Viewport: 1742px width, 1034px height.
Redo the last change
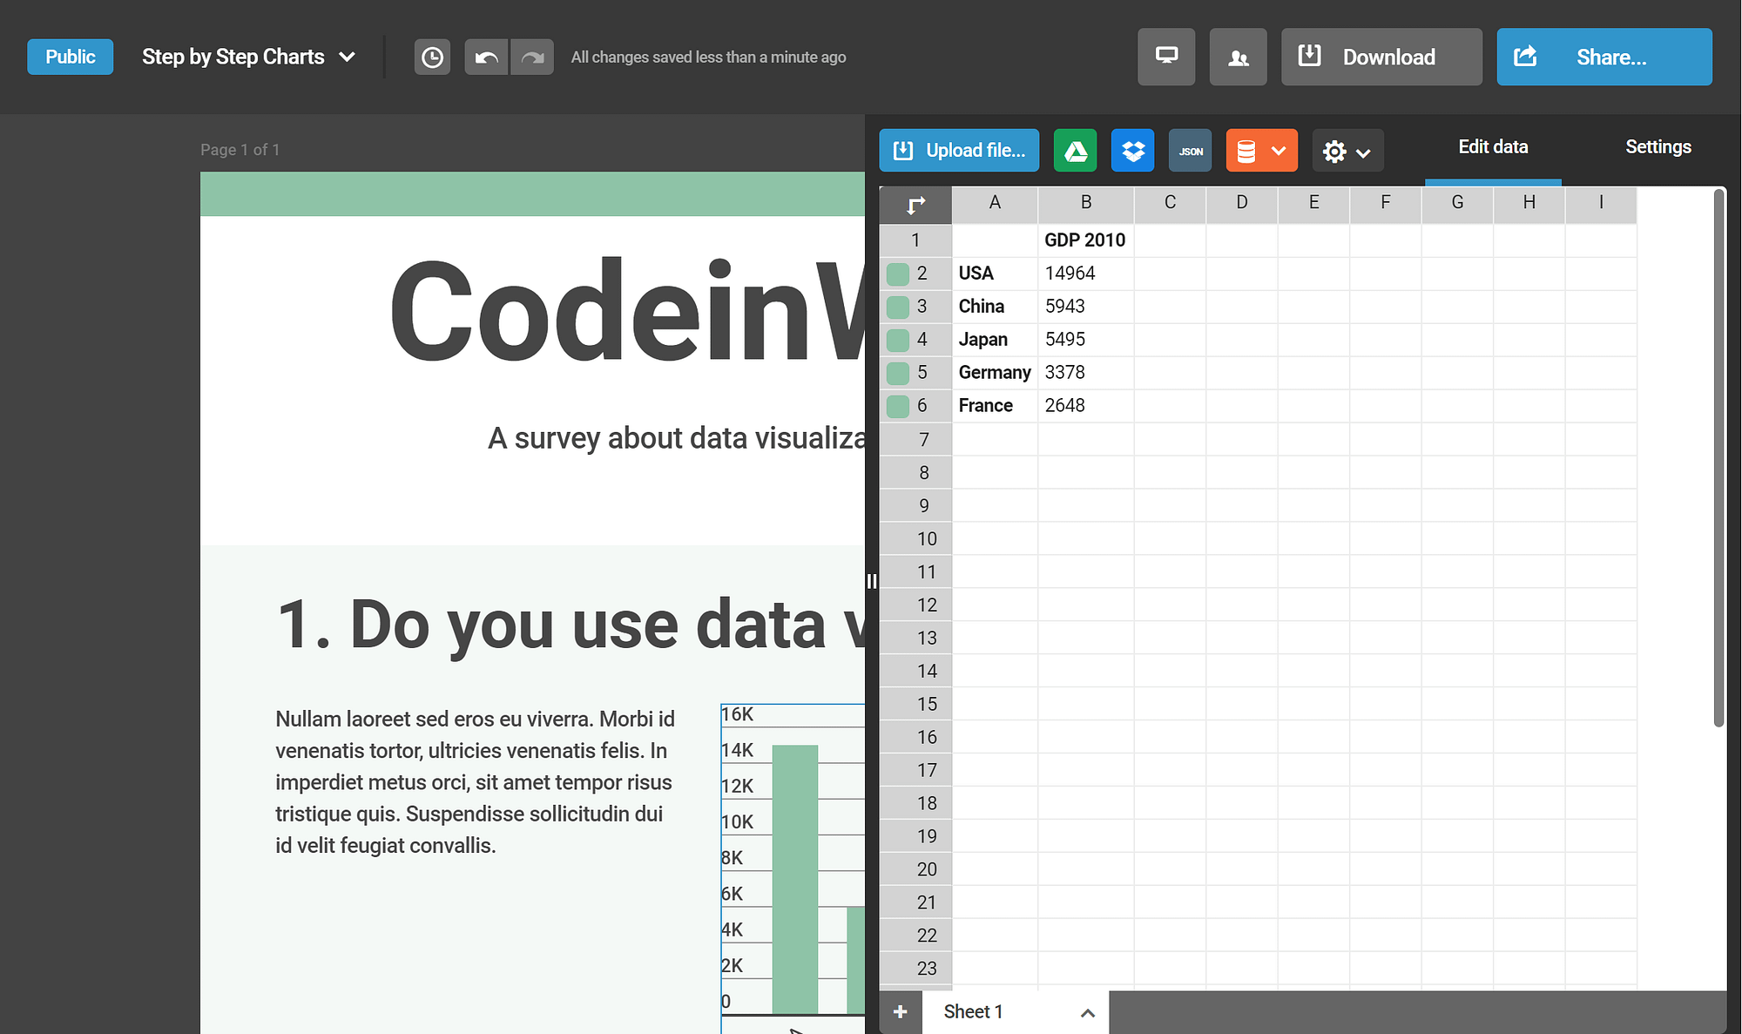click(x=532, y=57)
